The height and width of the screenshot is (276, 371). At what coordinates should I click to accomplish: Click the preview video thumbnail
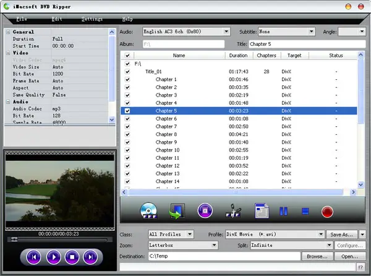pos(59,191)
